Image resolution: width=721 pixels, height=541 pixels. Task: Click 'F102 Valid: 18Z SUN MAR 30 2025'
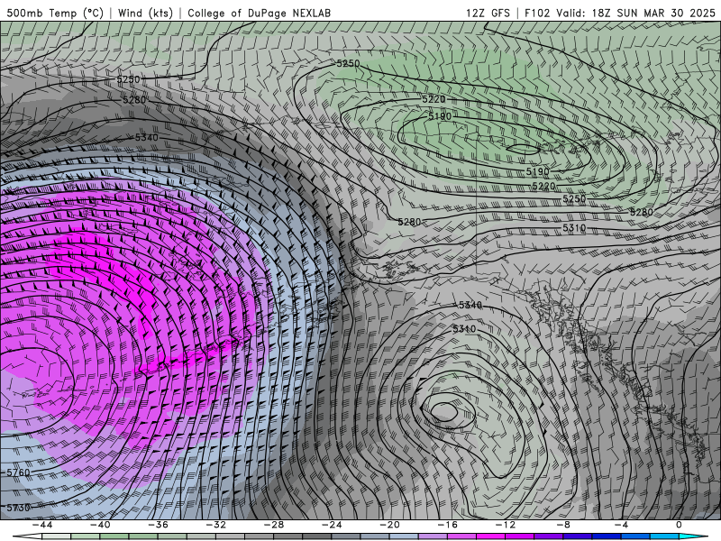pos(620,13)
